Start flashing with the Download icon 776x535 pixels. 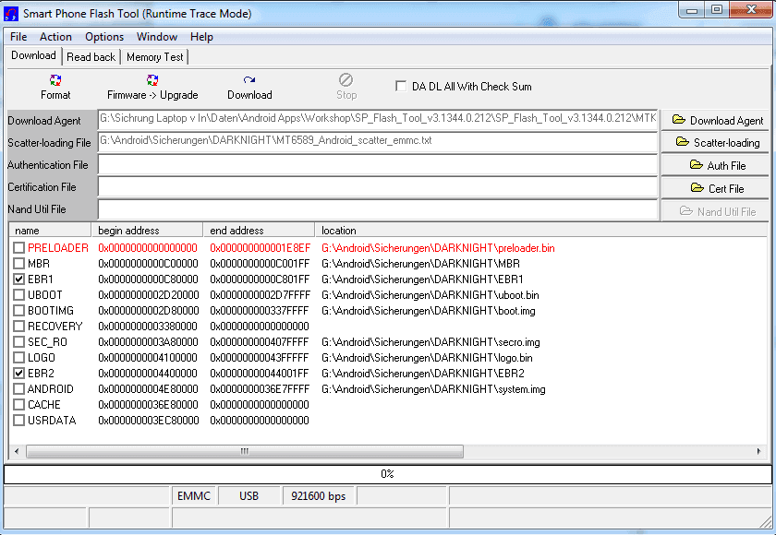tap(249, 80)
